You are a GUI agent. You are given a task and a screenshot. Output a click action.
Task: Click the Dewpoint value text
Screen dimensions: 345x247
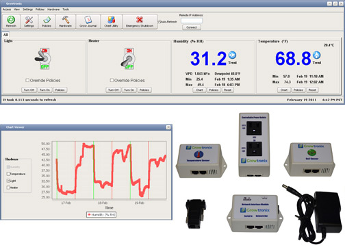pyautogui.click(x=227, y=73)
